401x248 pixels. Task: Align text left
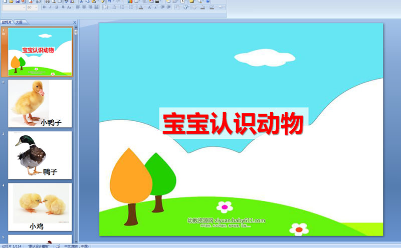coord(78,7)
